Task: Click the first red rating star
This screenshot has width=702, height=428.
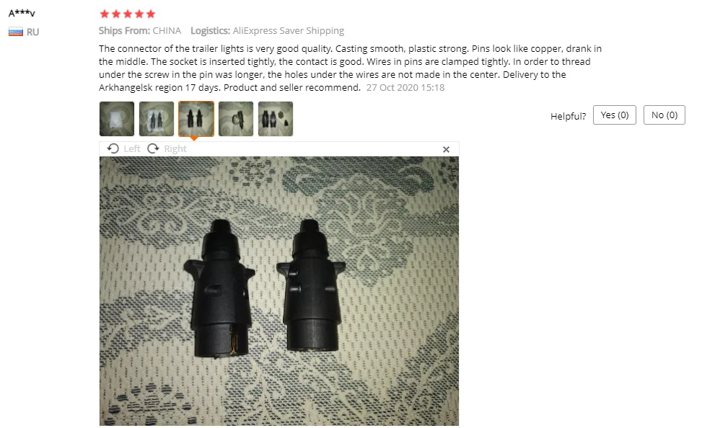Action: tap(105, 14)
